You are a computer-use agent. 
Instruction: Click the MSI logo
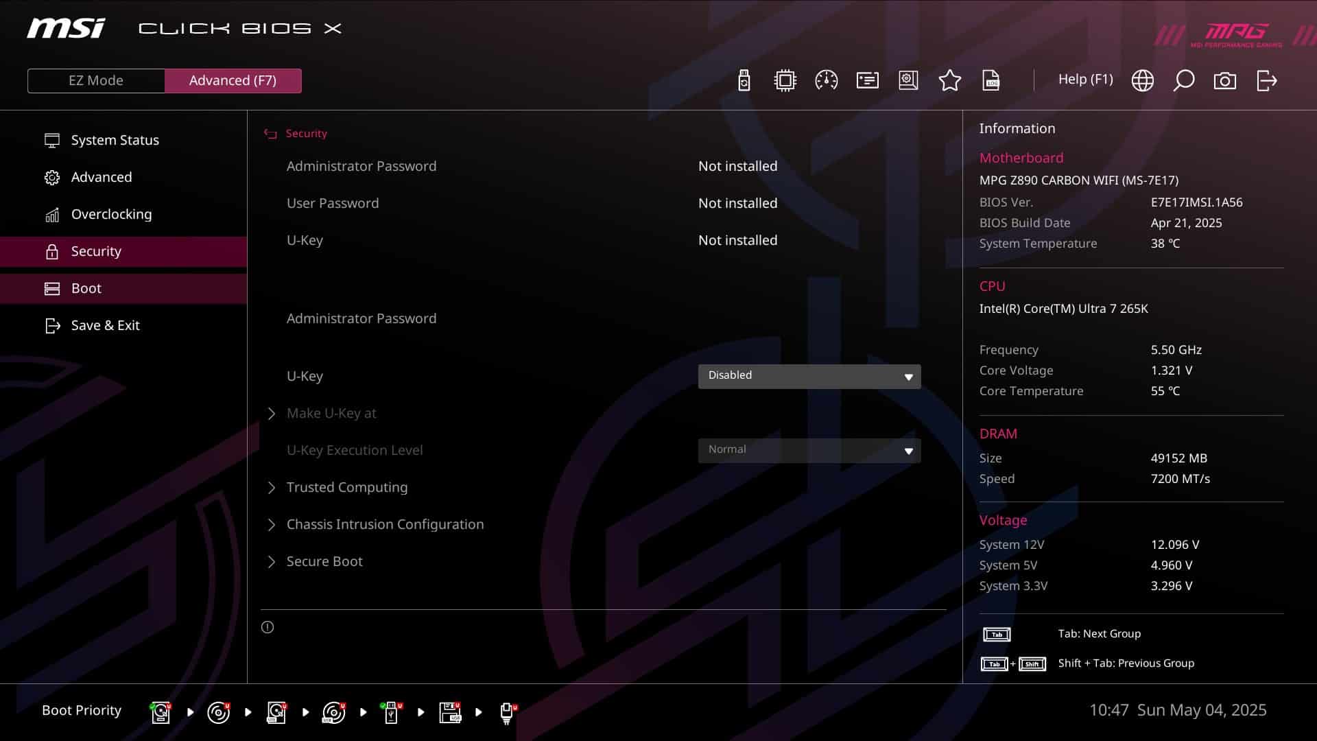coord(66,28)
